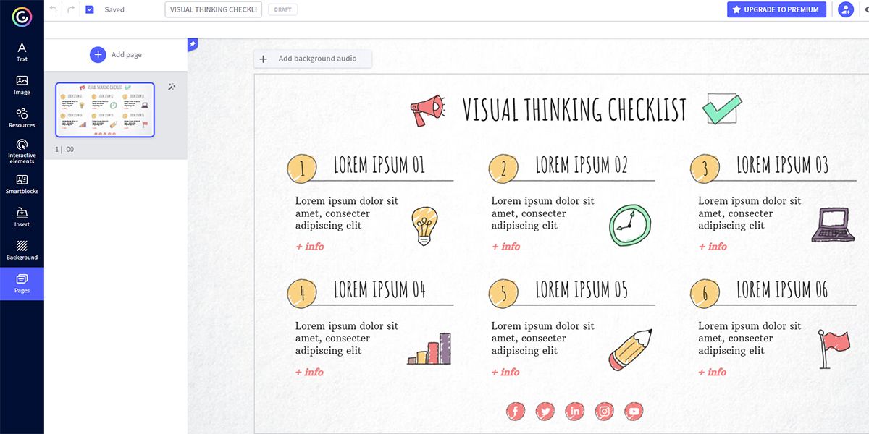Open the Resources panel

click(x=22, y=118)
